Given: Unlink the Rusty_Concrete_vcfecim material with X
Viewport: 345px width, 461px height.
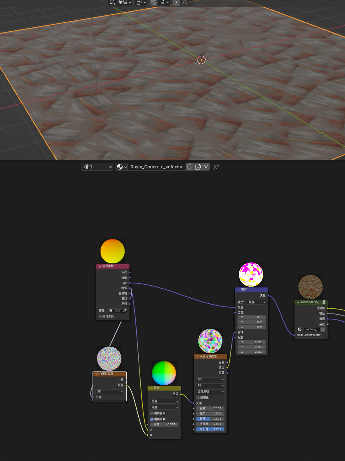Looking at the screenshot, I should click(x=206, y=167).
